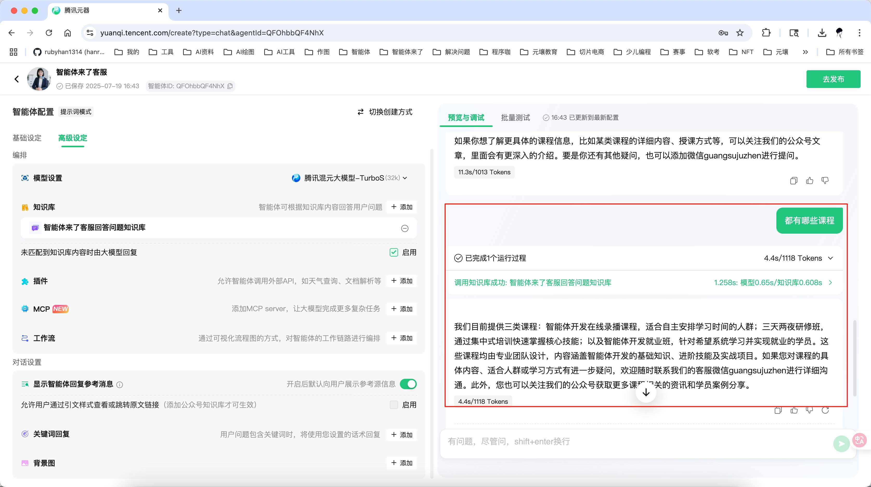This screenshot has height=487, width=871.
Task: Disable the 显示智能体回复参考消息 switch
Action: [408, 384]
